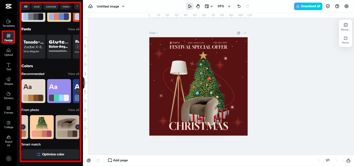Show next recommended color themes arrow
The image size is (354, 166).
coord(77,91)
